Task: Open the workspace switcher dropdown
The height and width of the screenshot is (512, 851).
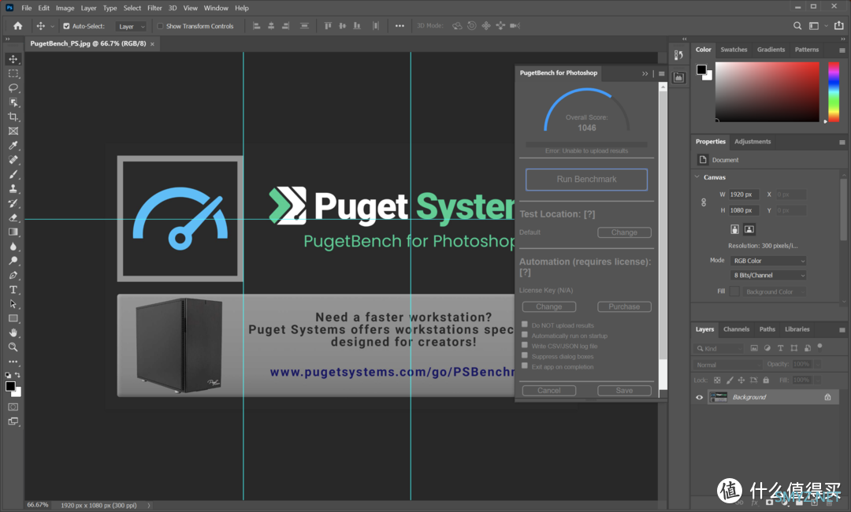Action: tap(817, 25)
